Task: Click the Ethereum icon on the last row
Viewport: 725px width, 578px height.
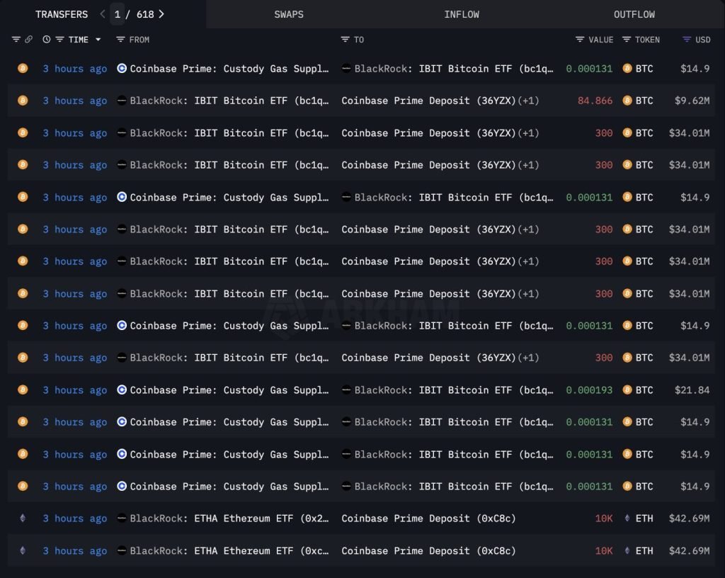Action: (23, 550)
